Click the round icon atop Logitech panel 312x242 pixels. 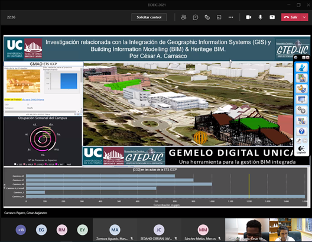[x=296, y=57]
